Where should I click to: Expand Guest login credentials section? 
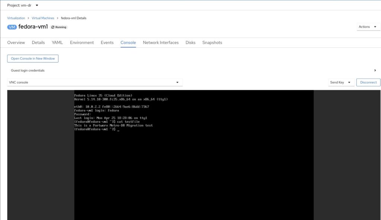click(x=28, y=70)
